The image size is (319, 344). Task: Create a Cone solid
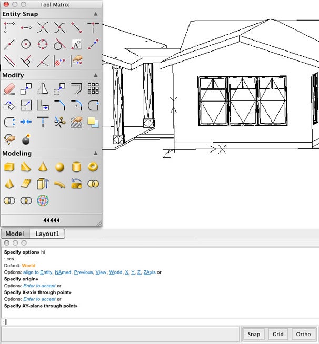pos(43,167)
